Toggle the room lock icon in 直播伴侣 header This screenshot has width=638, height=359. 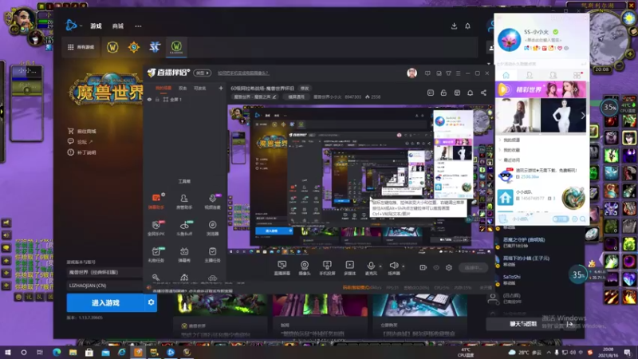point(443,93)
